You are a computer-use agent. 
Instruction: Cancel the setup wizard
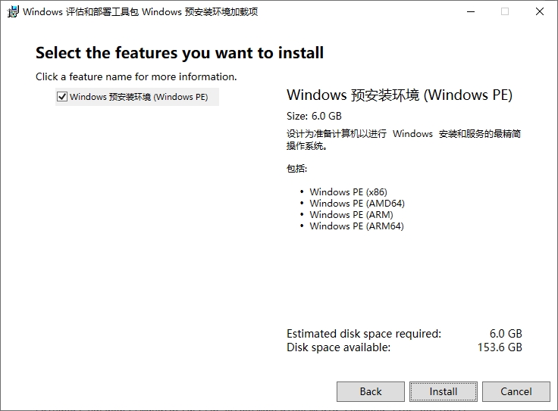[516, 391]
